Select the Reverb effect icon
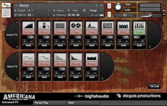 tap(76, 57)
